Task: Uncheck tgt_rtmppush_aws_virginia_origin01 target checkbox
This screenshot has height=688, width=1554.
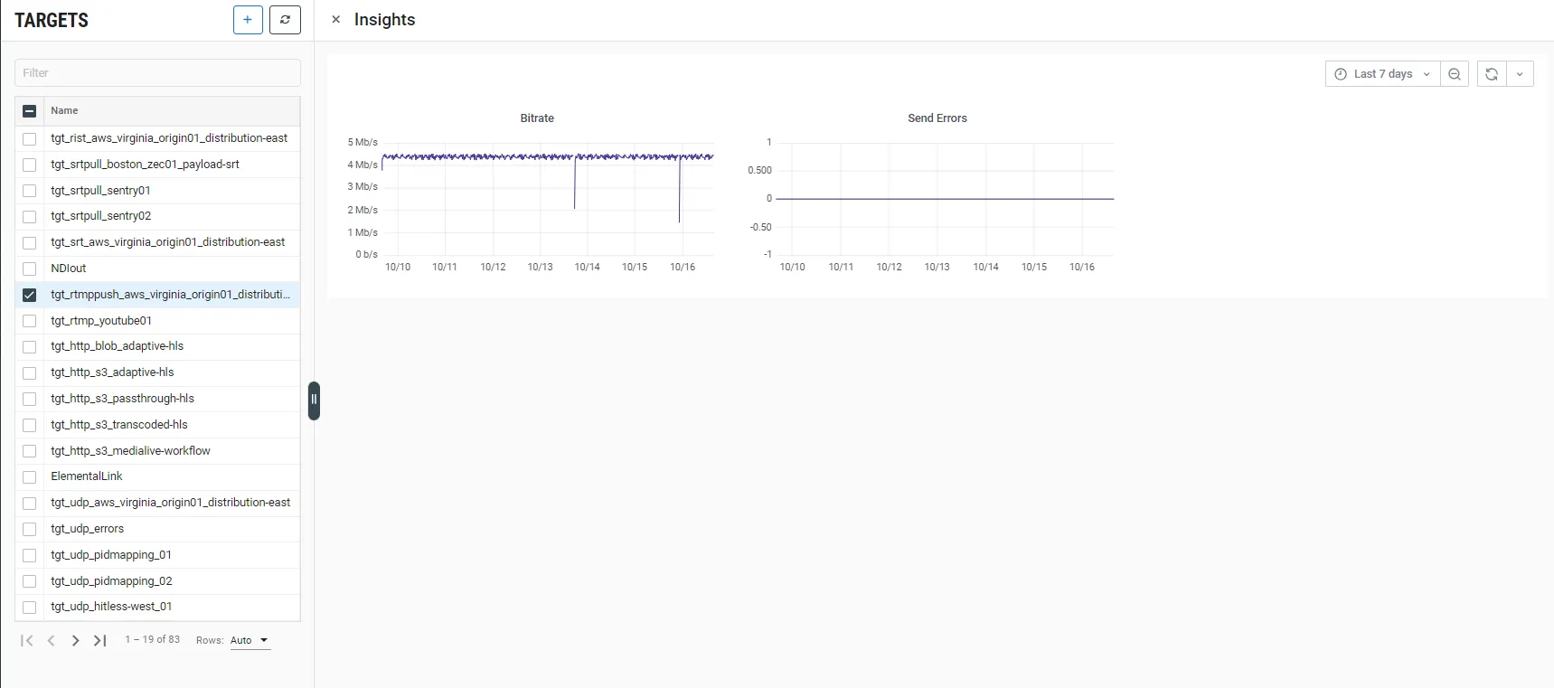Action: [30, 295]
